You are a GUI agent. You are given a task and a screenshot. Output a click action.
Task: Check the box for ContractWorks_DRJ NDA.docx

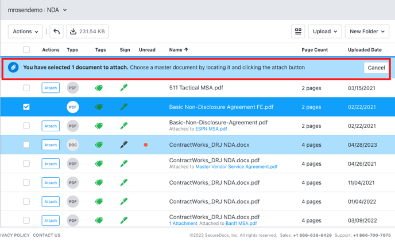pyautogui.click(x=26, y=145)
